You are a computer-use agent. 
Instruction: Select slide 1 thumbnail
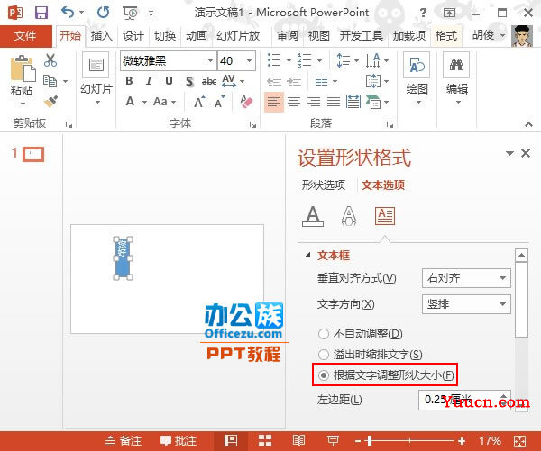[x=33, y=154]
